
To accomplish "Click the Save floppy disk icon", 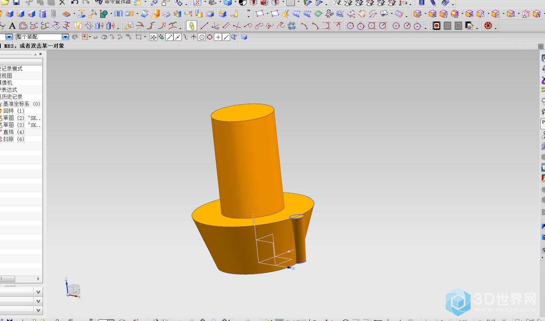I will [16, 2].
